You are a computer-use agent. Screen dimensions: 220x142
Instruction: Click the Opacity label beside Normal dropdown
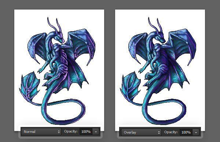click(x=71, y=131)
